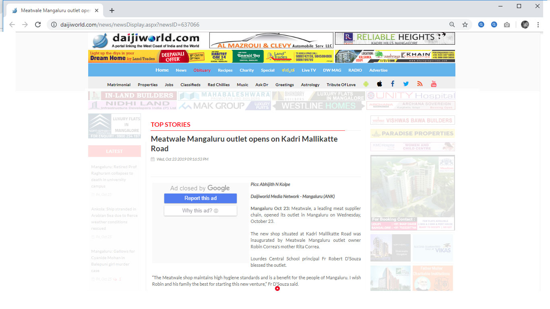Screen dimensions: 550x309
Task: Open the Special menu item
Action: 268,70
